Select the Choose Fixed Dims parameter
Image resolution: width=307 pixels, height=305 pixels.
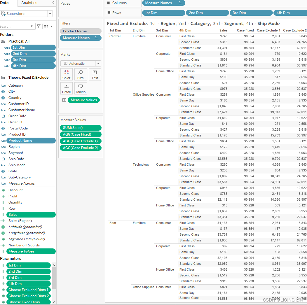coord(28,302)
